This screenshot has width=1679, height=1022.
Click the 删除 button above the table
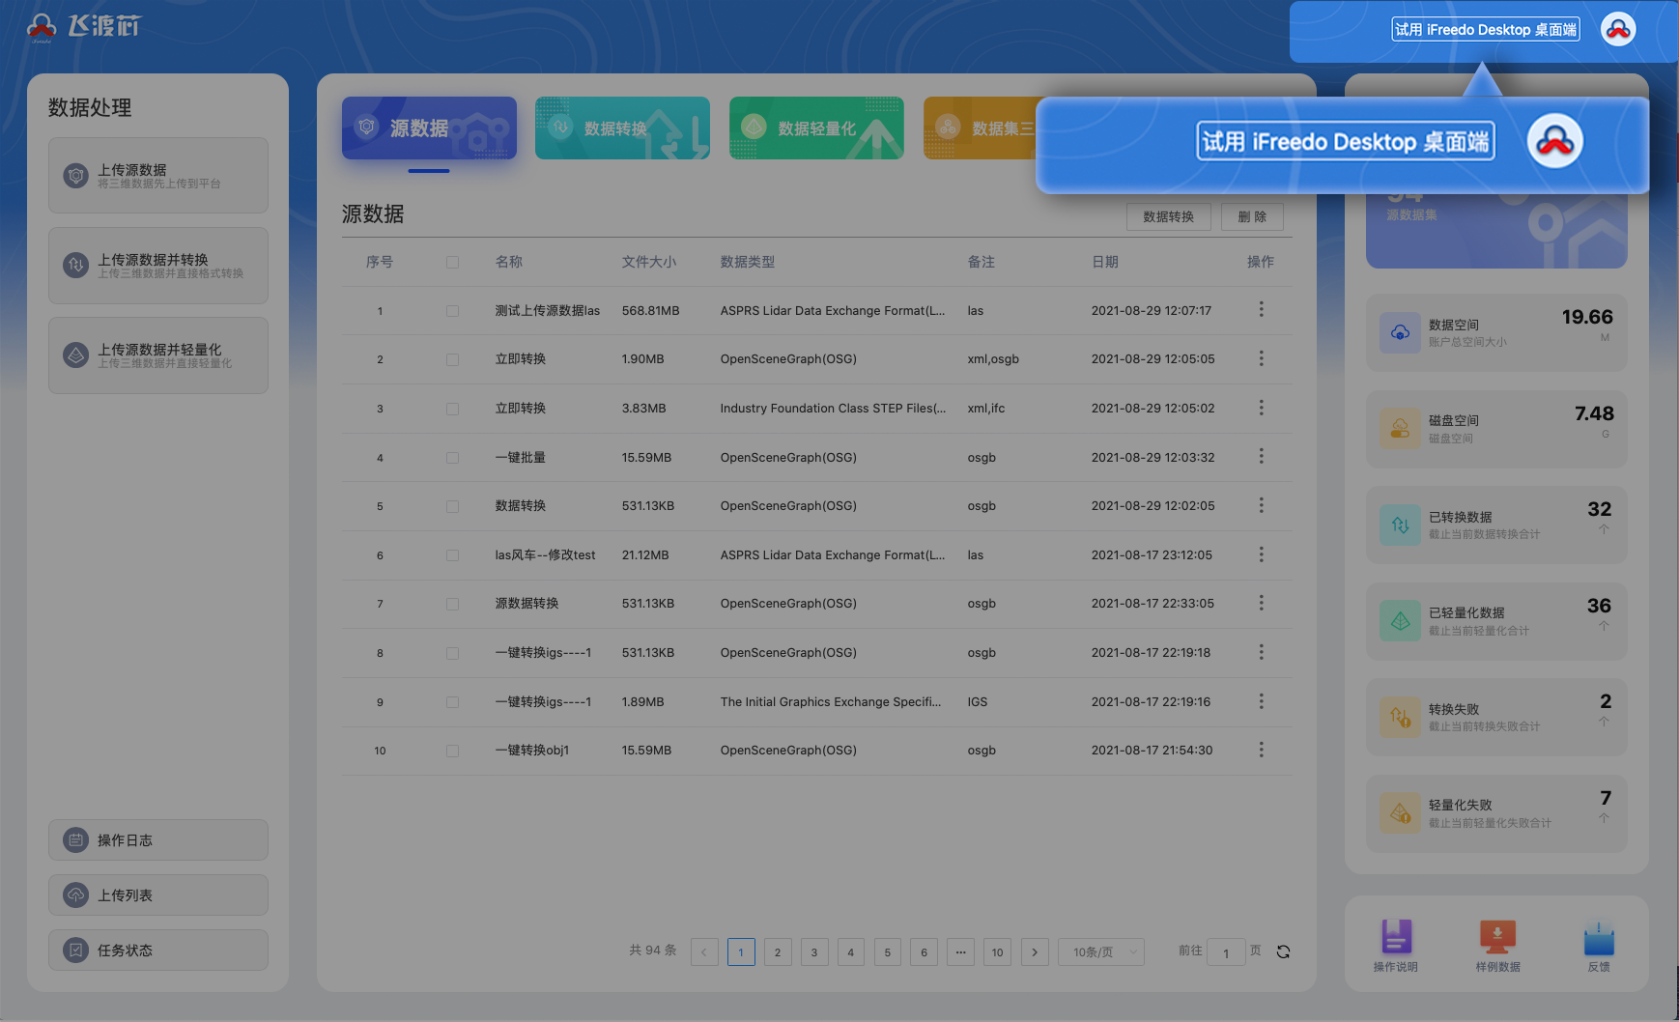[x=1252, y=217]
